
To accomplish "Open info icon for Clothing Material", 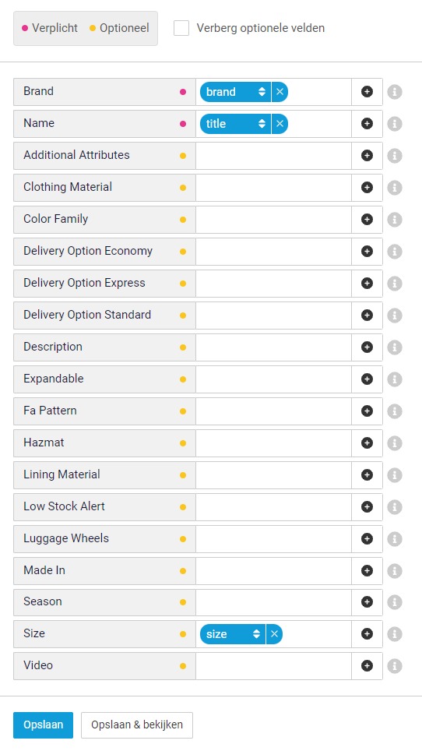I will pyautogui.click(x=395, y=187).
